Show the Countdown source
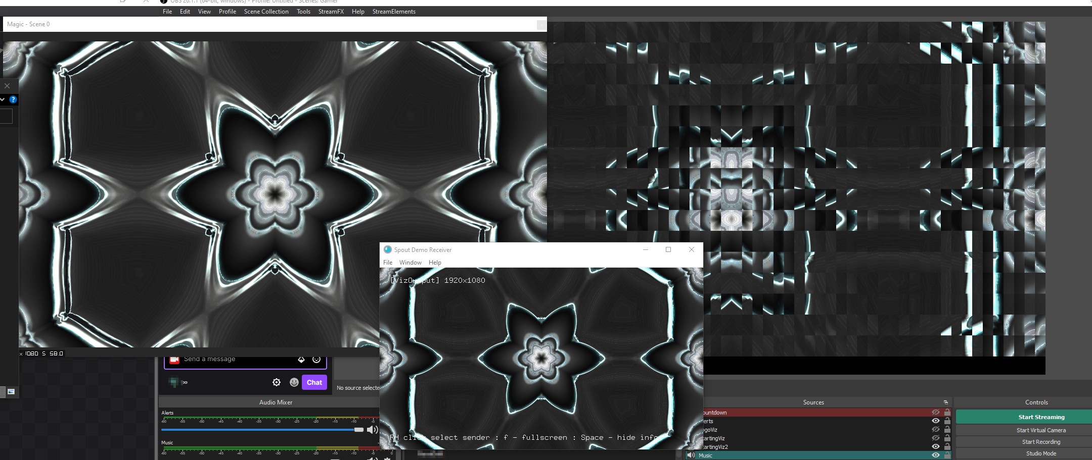Screen dimensions: 1092x460 [x=935, y=413]
